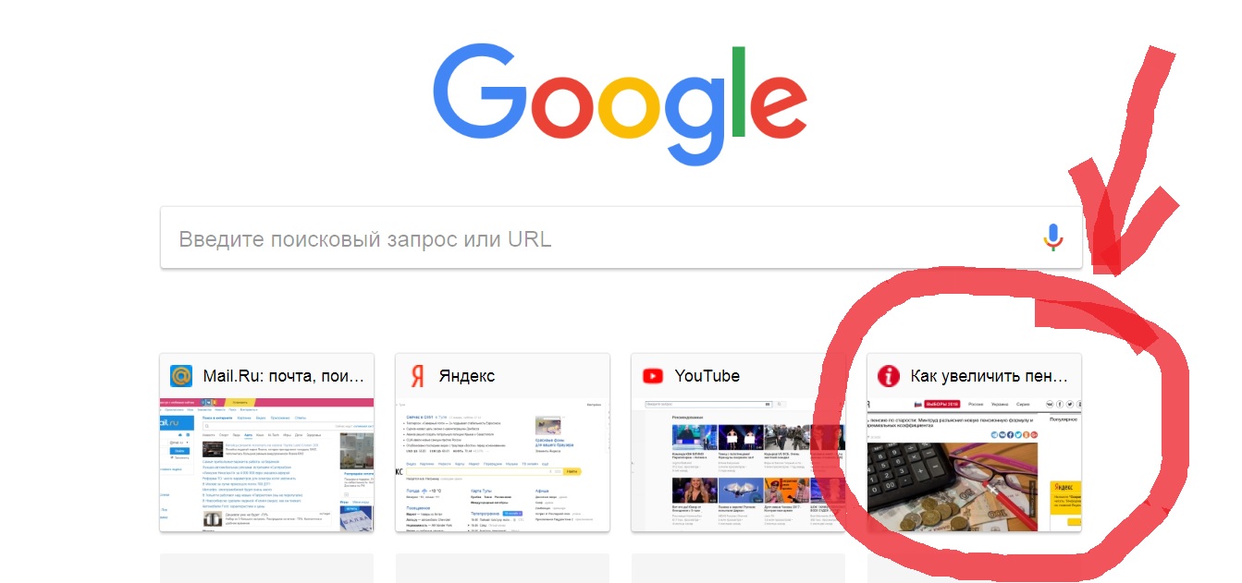Click the yellow 'Найти' button in Yandex preview
This screenshot has width=1242, height=583.
572,471
